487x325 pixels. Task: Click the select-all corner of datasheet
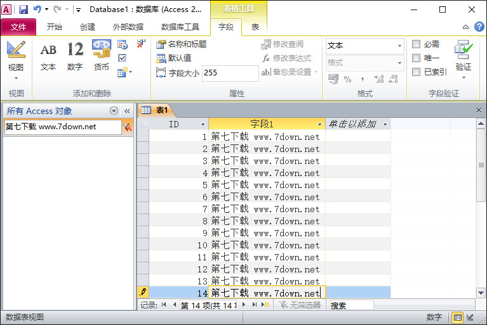(x=143, y=124)
